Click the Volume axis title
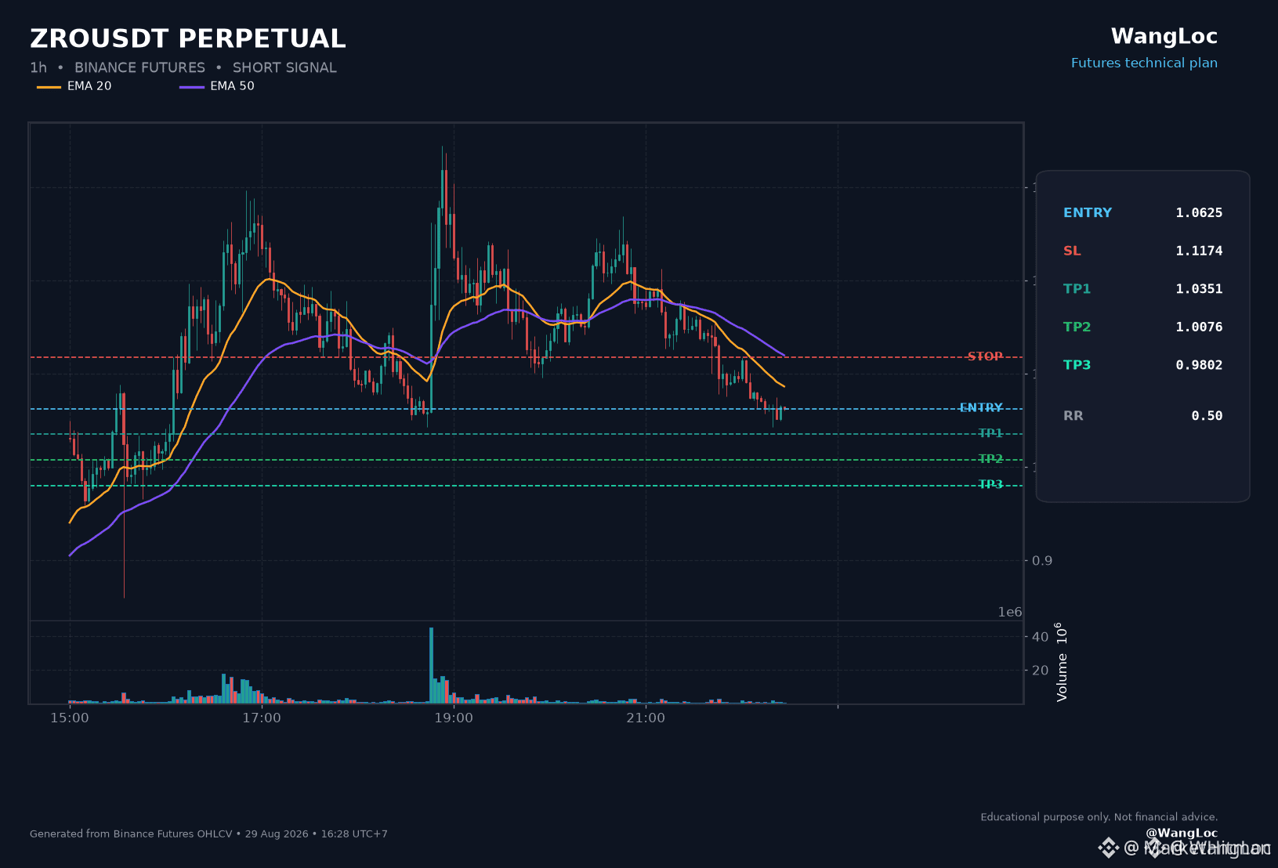Image resolution: width=1278 pixels, height=868 pixels. coord(1062,662)
